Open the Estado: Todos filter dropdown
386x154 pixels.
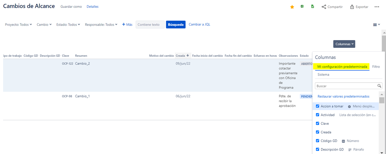[x=68, y=25]
